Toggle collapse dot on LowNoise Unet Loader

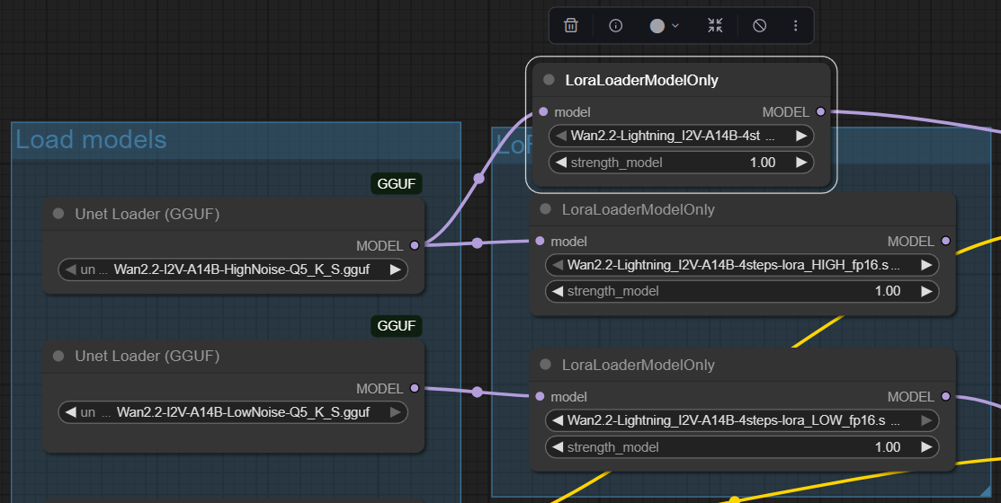[x=58, y=356]
